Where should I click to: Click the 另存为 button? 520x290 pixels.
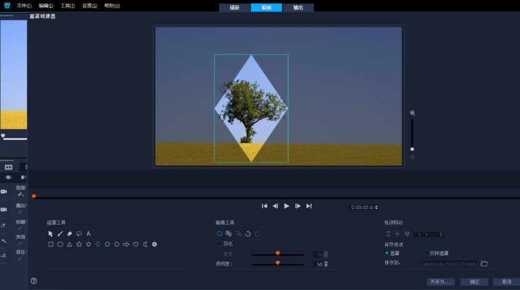[x=440, y=281]
